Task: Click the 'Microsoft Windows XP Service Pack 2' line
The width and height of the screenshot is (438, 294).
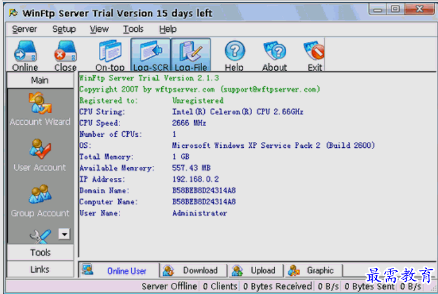Action: click(x=274, y=146)
